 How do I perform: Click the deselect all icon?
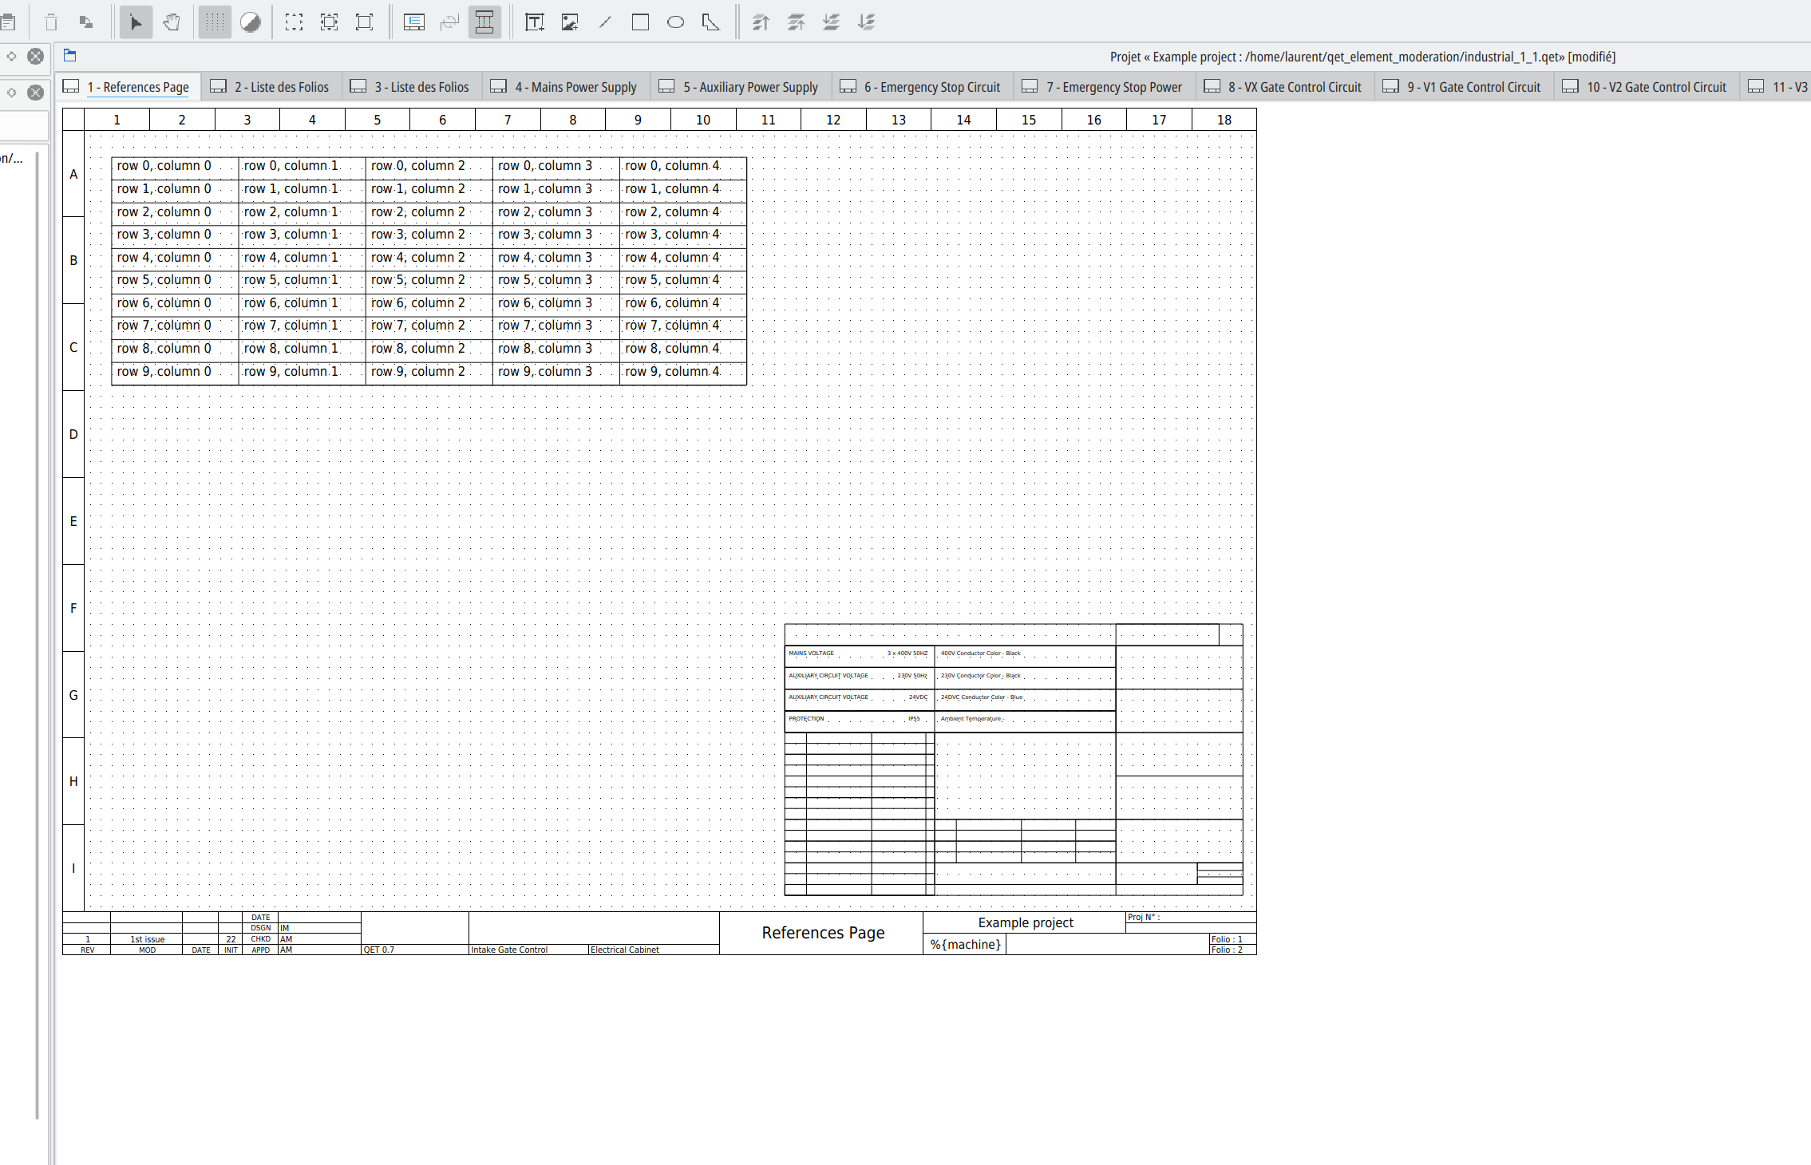click(x=365, y=22)
